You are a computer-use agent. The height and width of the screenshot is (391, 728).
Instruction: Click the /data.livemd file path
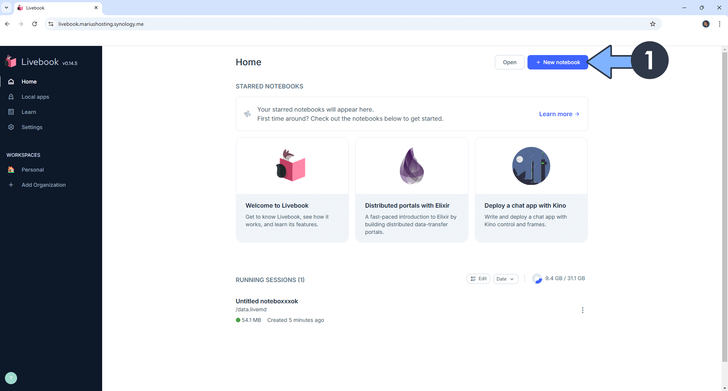[251, 309]
